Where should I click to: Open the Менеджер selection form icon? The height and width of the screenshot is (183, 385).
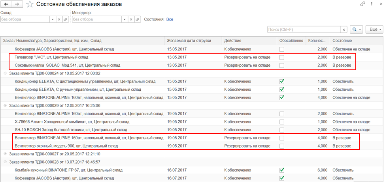coord(137,19)
